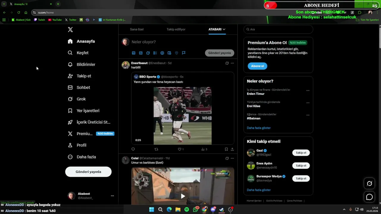Open more options on Celal post

[x=232, y=158]
